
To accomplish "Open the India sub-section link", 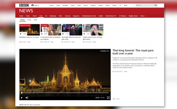I will point(35,20).
